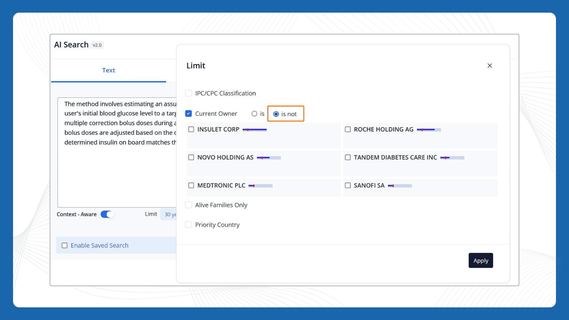This screenshot has width=569, height=320.
Task: Click the Limit dialog title
Action: [x=196, y=66]
